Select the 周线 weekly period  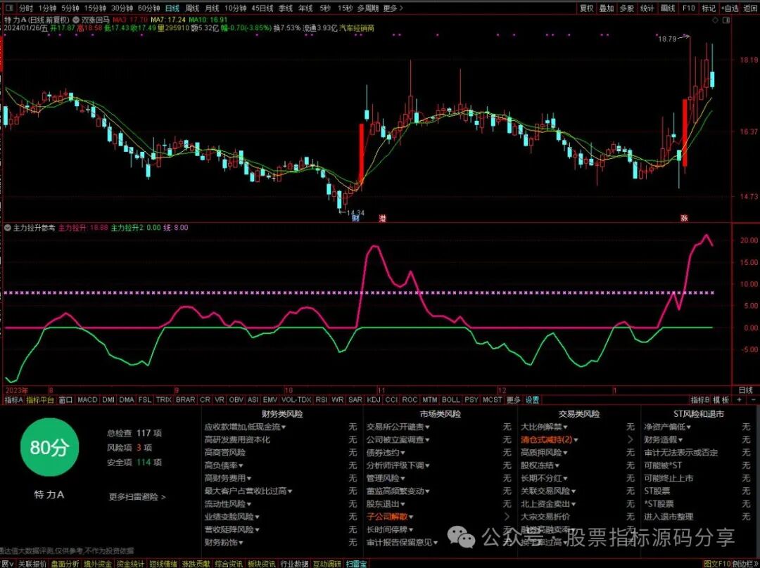tap(192, 8)
